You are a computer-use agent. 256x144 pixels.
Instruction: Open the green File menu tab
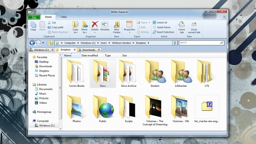34,17
